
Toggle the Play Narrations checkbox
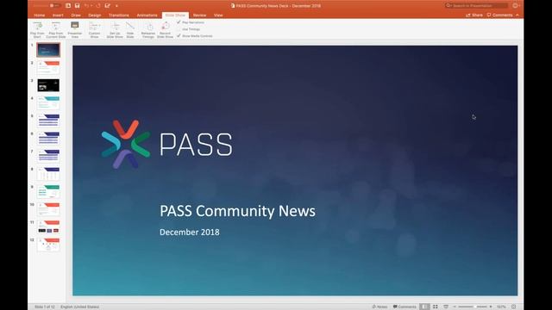tap(179, 22)
